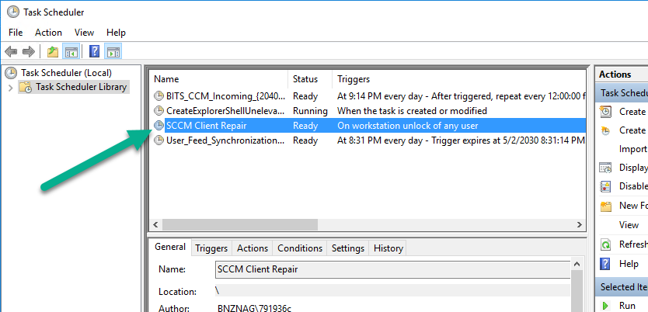Click the SCCM Client Repair task clock icon
This screenshot has width=648, height=312.
159,126
